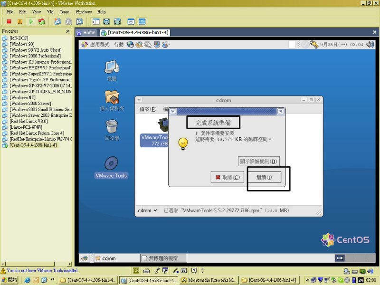Image resolution: width=380 pixels, height=285 pixels.
Task: Click the 顯示詳細資訊(D) details button
Action: pyautogui.click(x=258, y=161)
